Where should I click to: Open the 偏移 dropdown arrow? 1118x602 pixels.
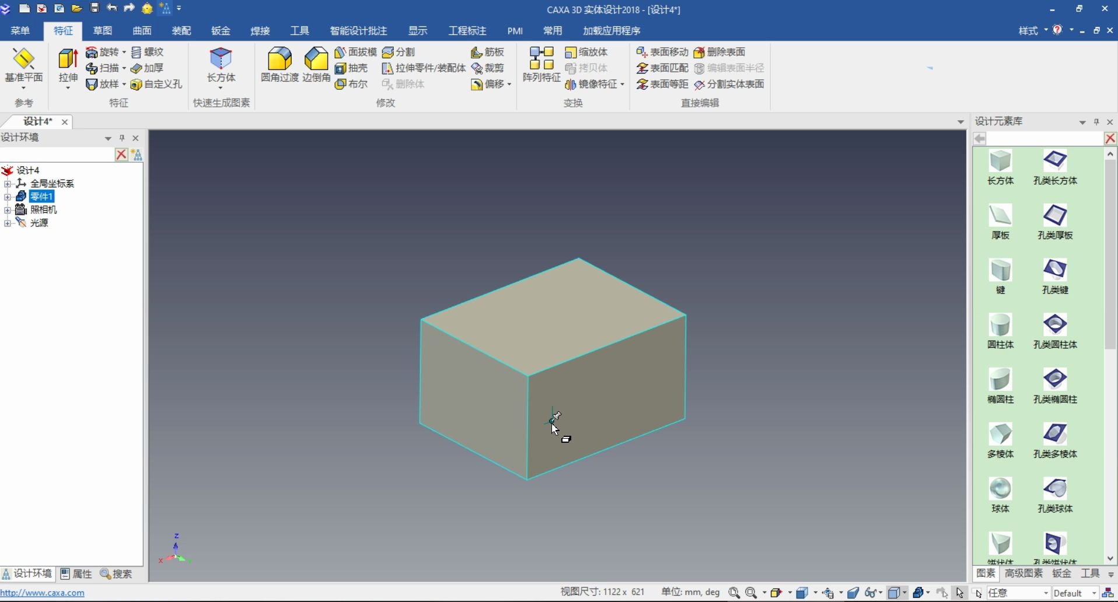pyautogui.click(x=509, y=85)
